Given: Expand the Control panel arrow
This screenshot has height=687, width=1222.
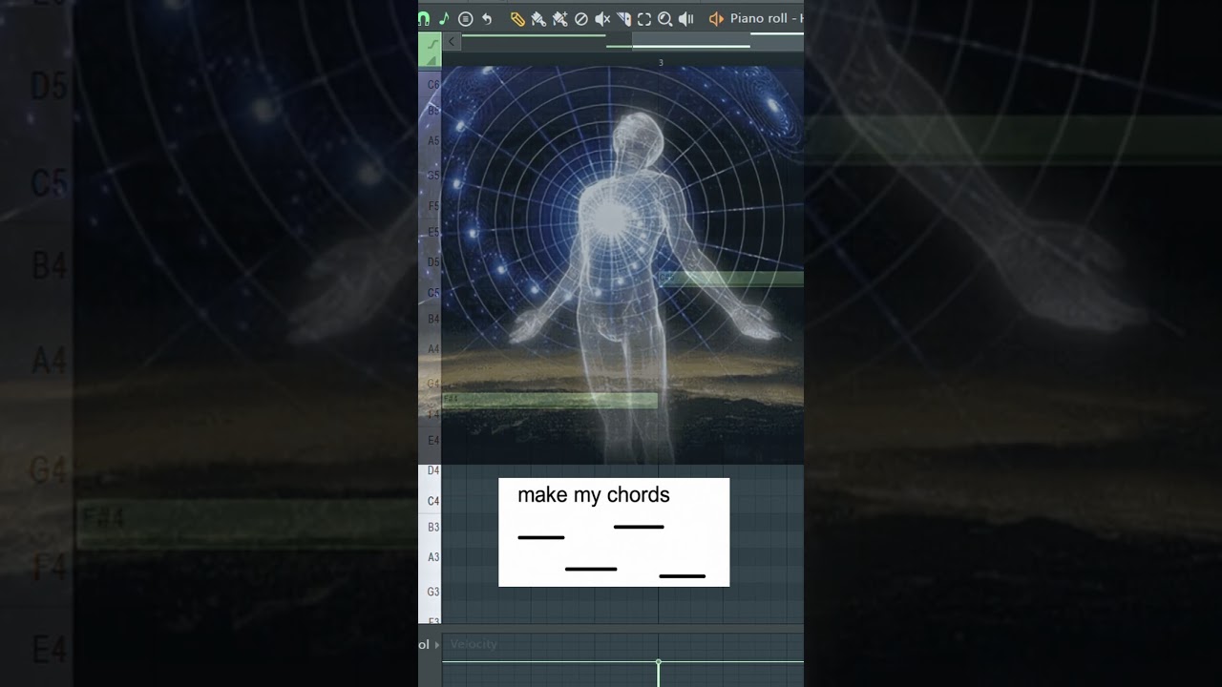Looking at the screenshot, I should [436, 645].
